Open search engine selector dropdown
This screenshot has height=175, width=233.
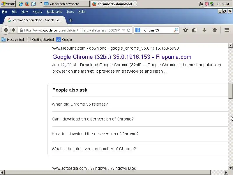tap(139, 30)
